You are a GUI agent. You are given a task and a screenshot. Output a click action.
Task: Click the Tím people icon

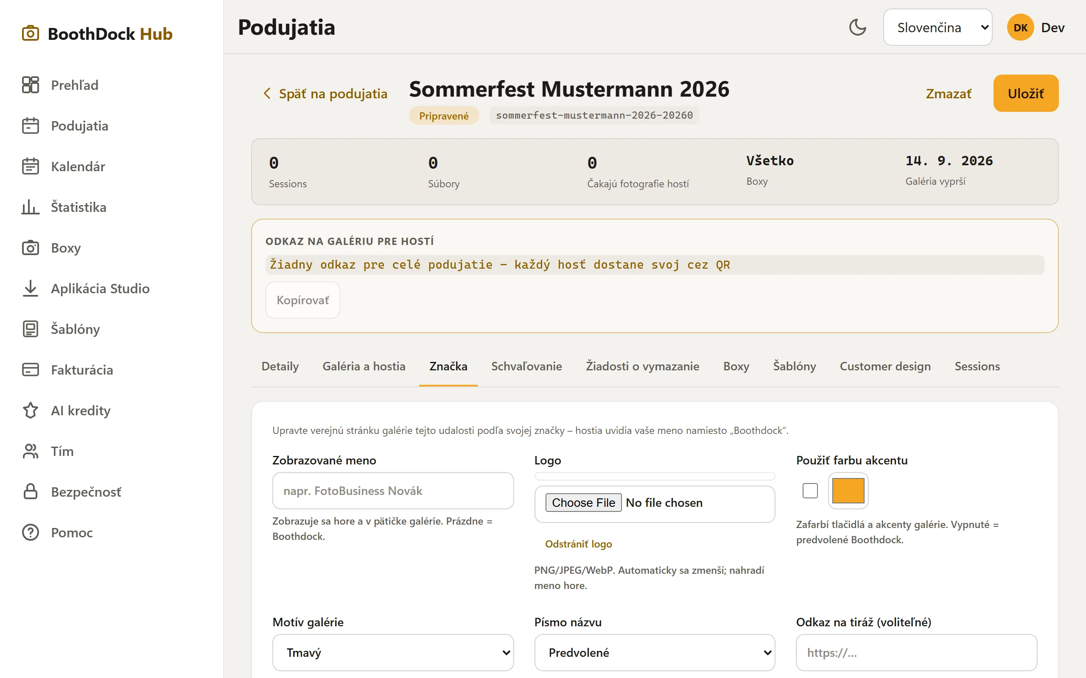click(30, 451)
